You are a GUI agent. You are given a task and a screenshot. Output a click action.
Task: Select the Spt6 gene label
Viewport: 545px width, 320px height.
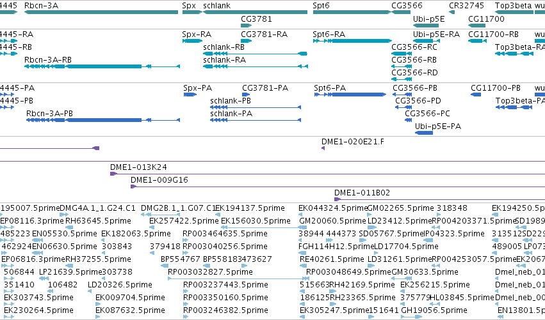(321, 6)
